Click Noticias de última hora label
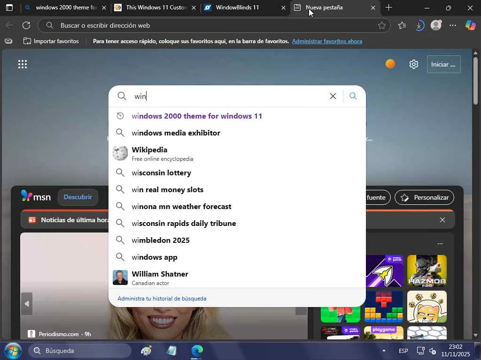This screenshot has width=481, height=360. tap(75, 220)
